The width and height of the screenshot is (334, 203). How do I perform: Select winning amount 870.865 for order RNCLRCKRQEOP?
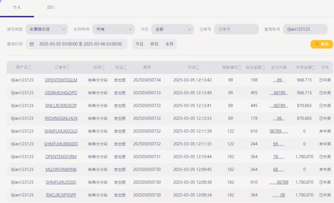[x=304, y=106]
